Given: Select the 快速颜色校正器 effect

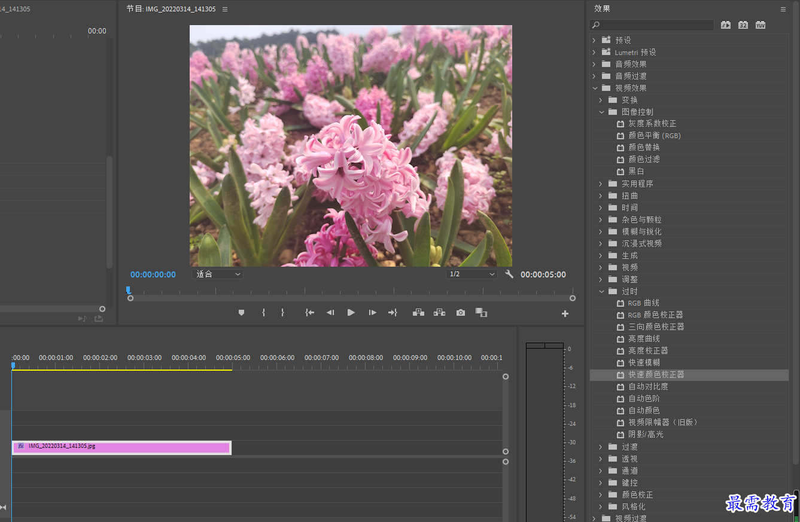Looking at the screenshot, I should coord(656,375).
